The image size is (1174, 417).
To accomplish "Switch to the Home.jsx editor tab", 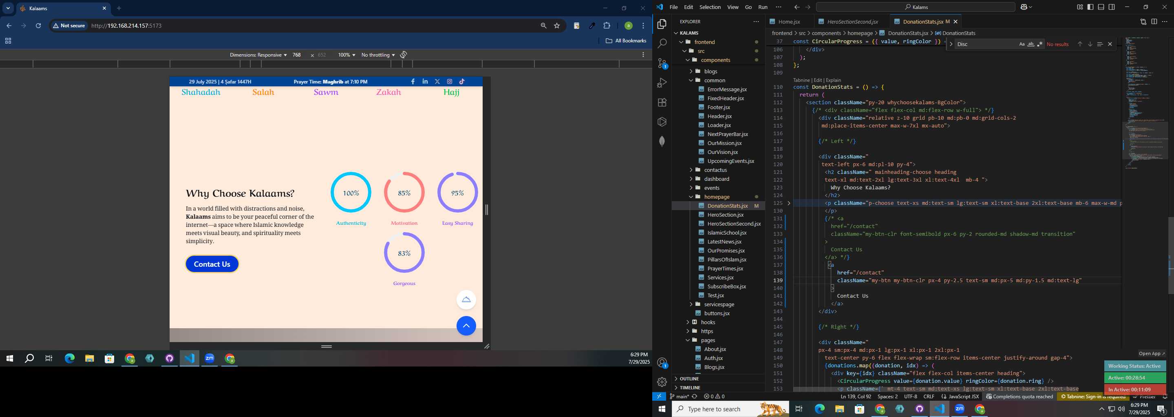I will click(x=789, y=22).
